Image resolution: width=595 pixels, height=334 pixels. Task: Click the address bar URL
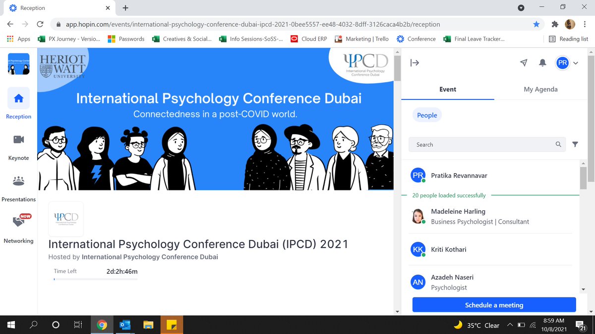(x=253, y=24)
